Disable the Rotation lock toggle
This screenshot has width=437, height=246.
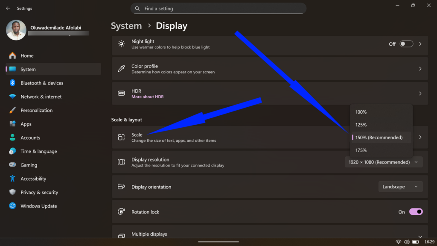click(x=416, y=211)
